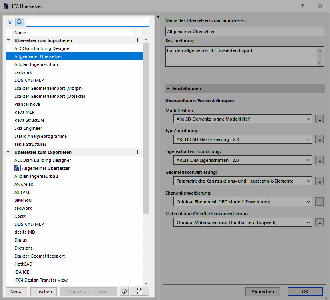Select Tekla Structures translator

(x=74, y=144)
